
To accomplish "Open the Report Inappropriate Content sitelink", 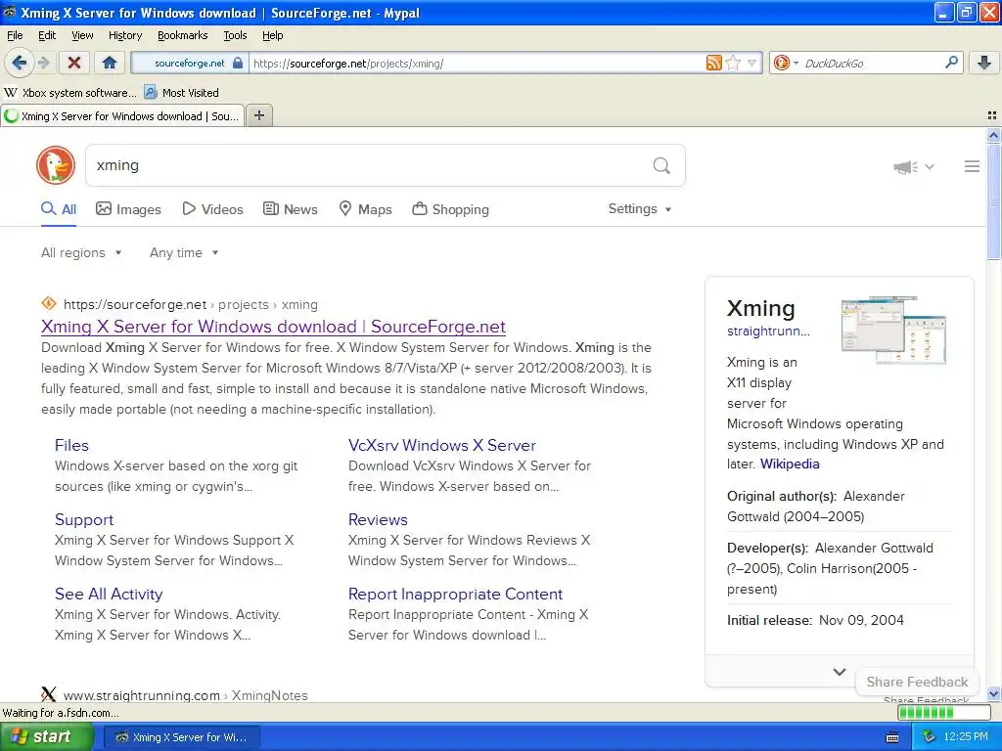I will point(456,594).
